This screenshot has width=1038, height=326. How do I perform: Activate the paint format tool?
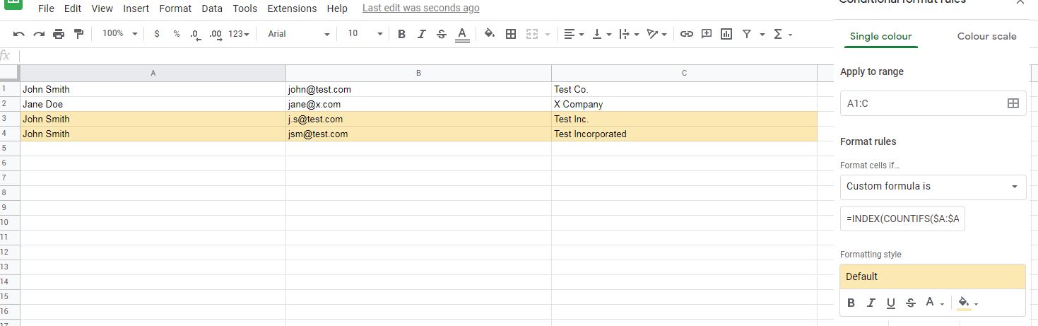[78, 34]
